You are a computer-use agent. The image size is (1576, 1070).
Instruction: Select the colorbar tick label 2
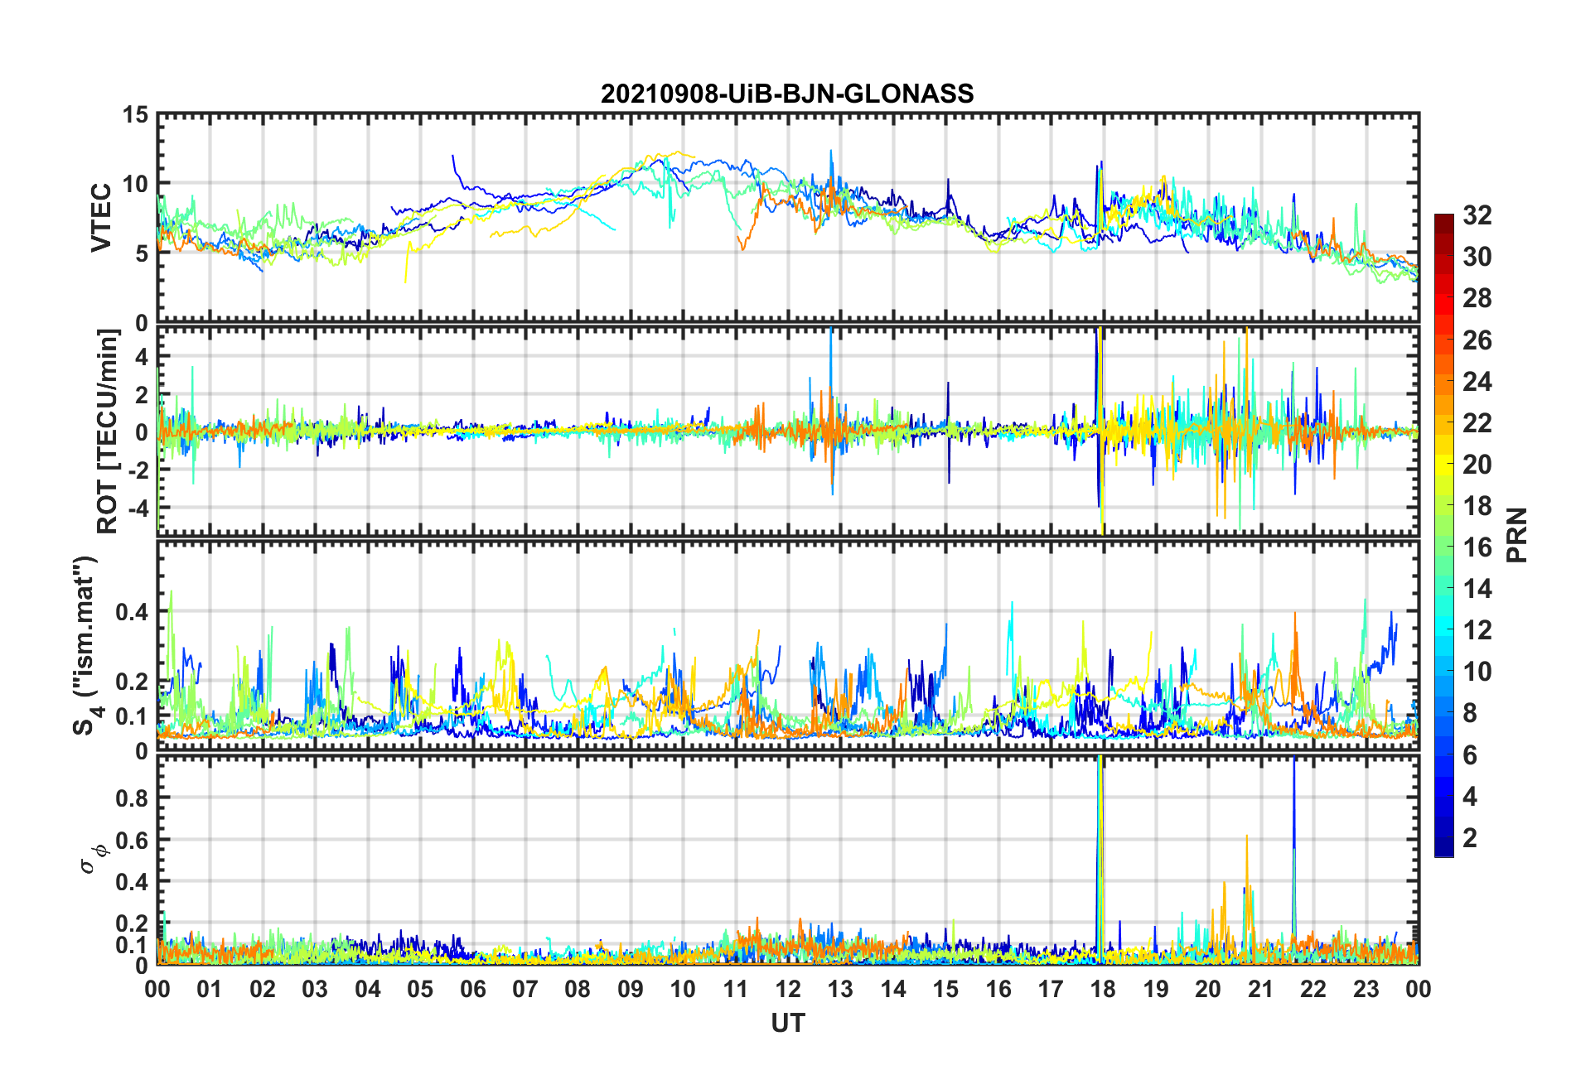coord(1470,838)
